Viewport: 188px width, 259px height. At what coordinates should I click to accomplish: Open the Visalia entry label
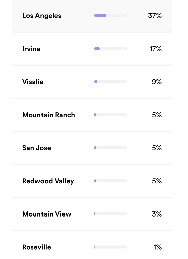coord(33,82)
